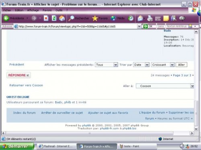Expand the Date sort dropdown
Image resolution: width=201 pixels, height=150 pixels.
[141, 65]
